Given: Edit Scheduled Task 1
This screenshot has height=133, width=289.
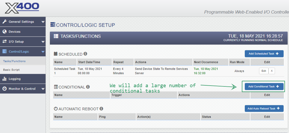Looking at the screenshot, I should point(264,71).
